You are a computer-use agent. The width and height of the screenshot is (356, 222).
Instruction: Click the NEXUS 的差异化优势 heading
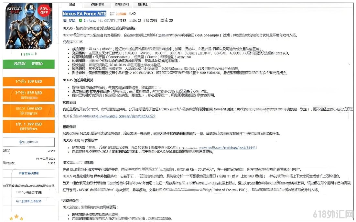pyautogui.click(x=78, y=80)
